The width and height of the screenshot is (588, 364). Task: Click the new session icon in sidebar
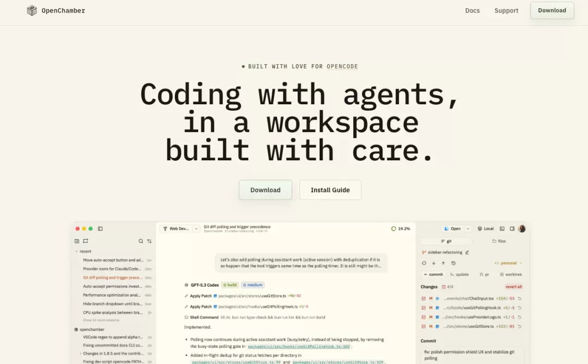point(85,241)
